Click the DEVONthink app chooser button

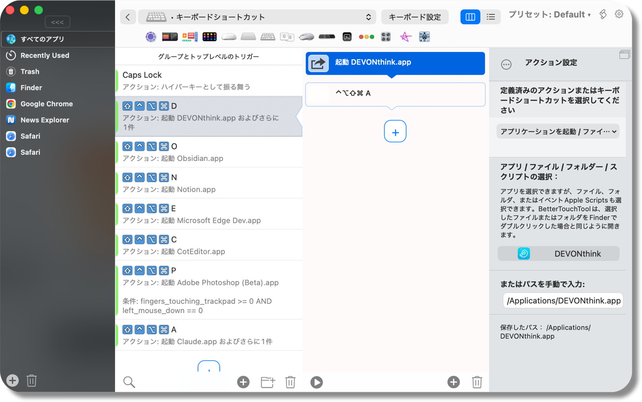click(x=559, y=253)
